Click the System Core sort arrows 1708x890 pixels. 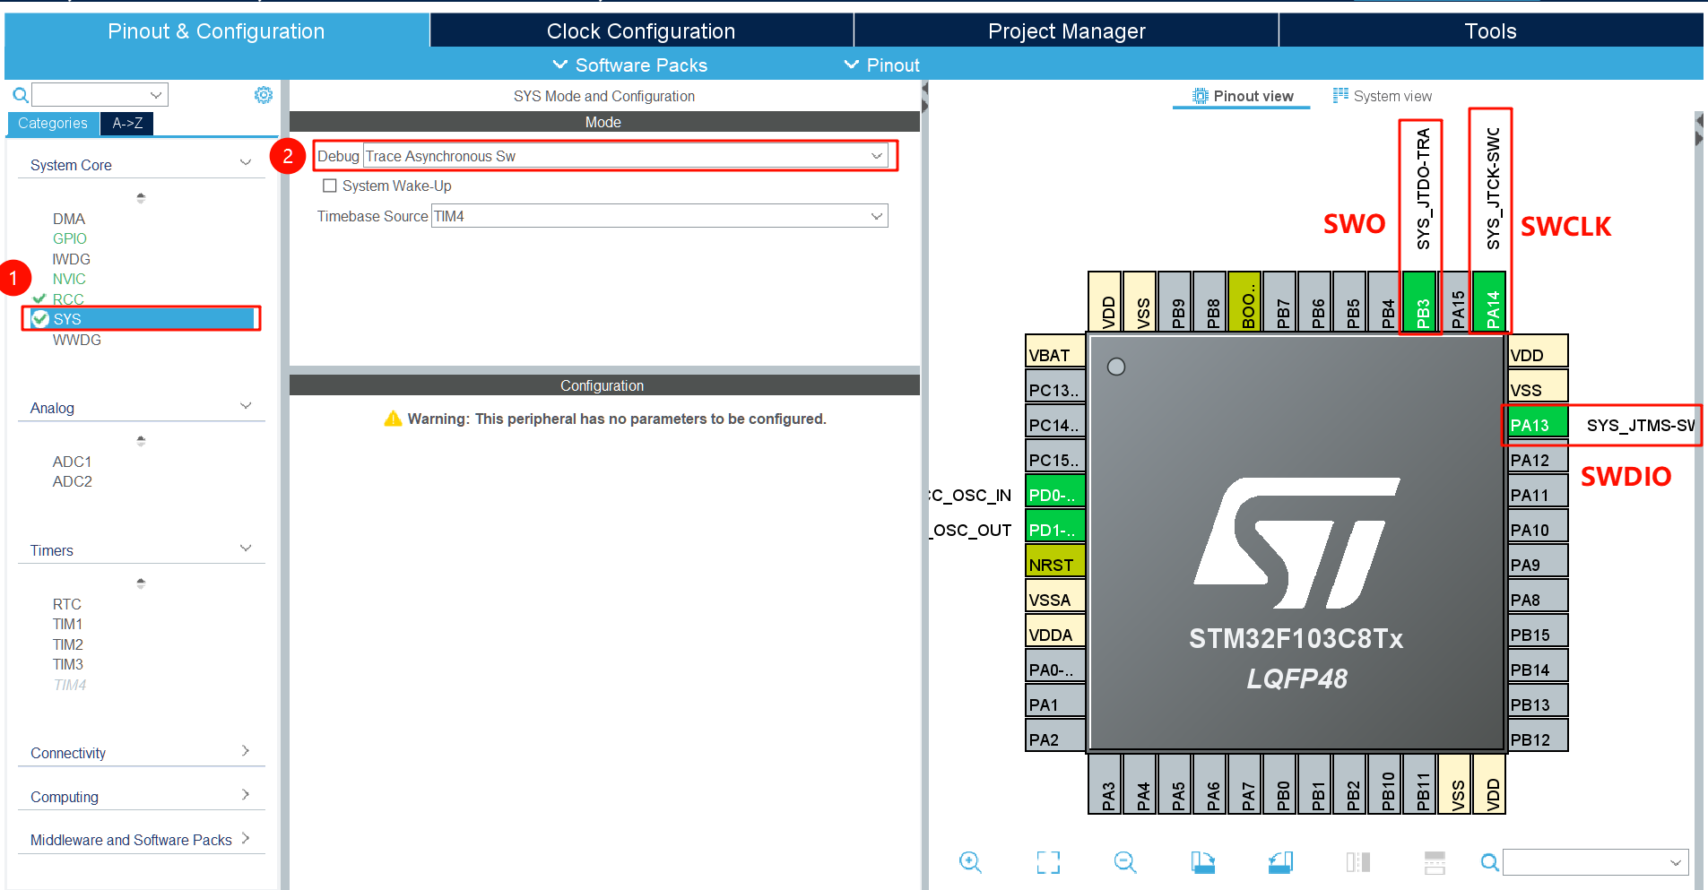pos(141,197)
